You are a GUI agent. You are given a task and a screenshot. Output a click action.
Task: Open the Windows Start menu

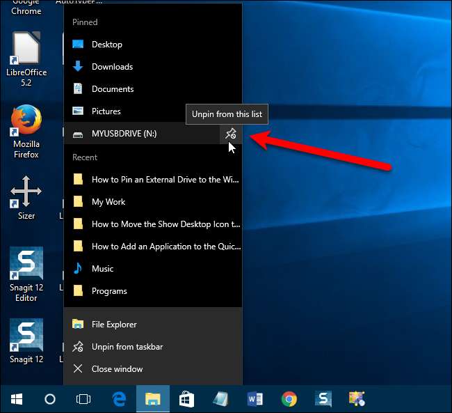pyautogui.click(x=17, y=399)
